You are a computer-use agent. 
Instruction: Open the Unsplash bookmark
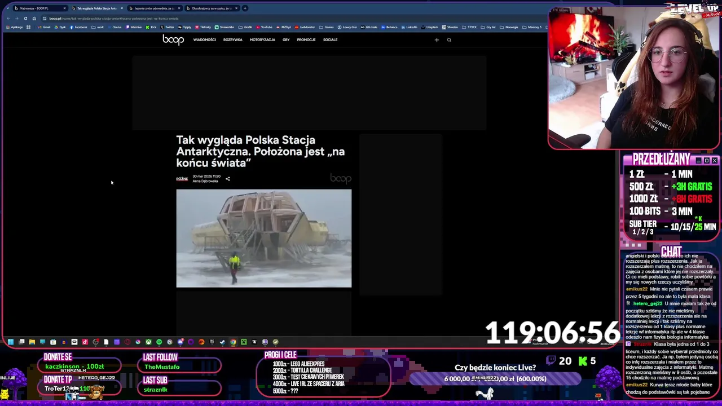[x=429, y=27]
